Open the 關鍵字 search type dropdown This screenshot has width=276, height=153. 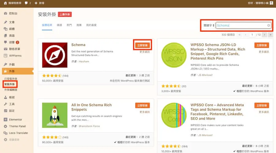[209, 25]
